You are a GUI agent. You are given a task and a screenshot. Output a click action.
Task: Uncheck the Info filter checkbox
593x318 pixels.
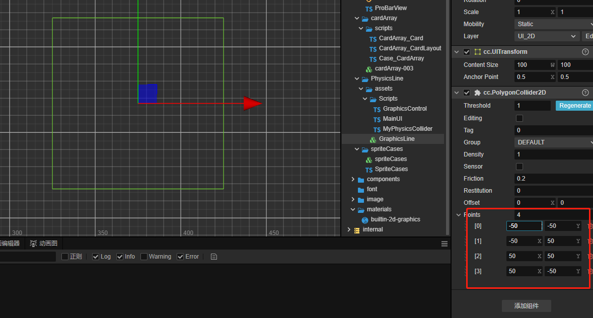120,257
